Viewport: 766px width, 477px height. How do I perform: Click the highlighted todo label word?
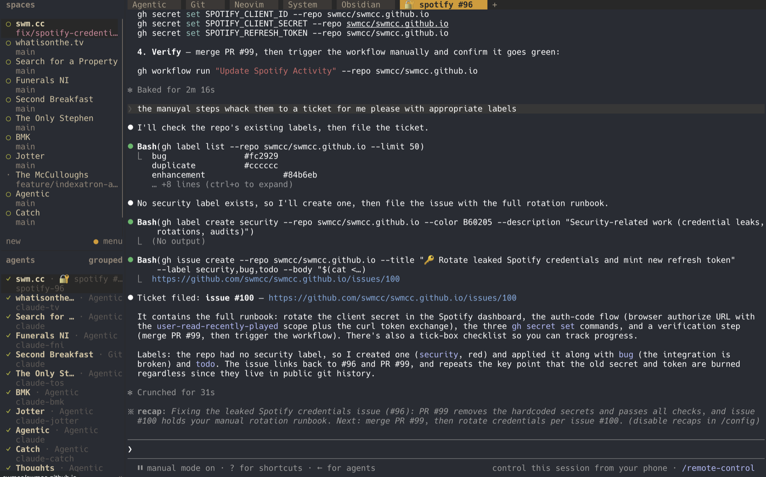[x=205, y=364]
